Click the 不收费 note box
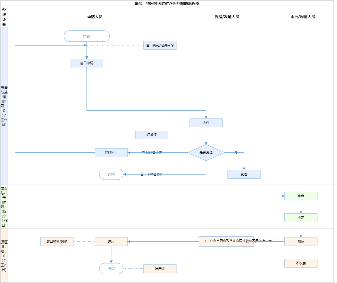Screen dimensions: 337x283 coord(301,263)
